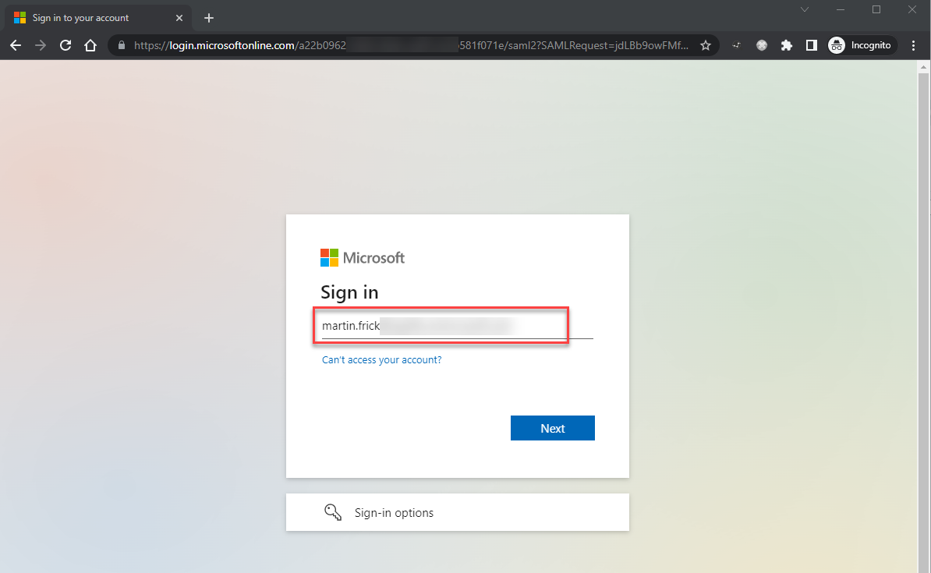Screen dimensions: 931x573
Task: Click the key icon beside Sign-in options
Action: tap(332, 512)
